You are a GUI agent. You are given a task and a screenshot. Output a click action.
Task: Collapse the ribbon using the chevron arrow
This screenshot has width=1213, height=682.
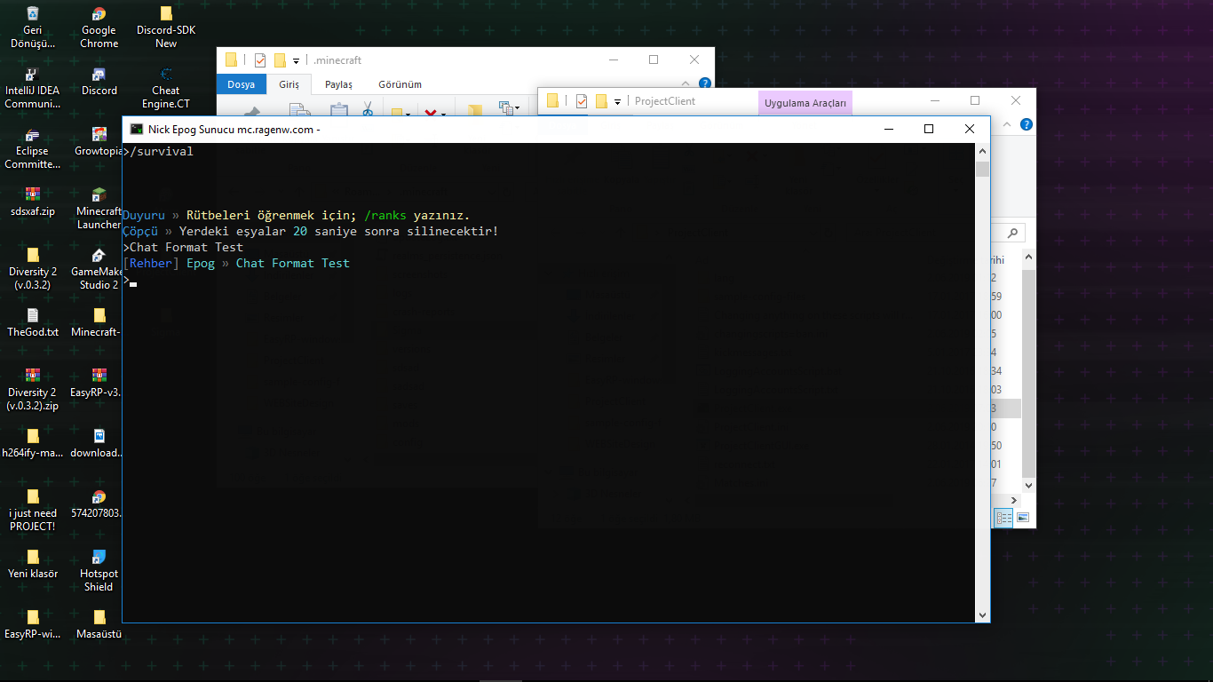point(685,84)
